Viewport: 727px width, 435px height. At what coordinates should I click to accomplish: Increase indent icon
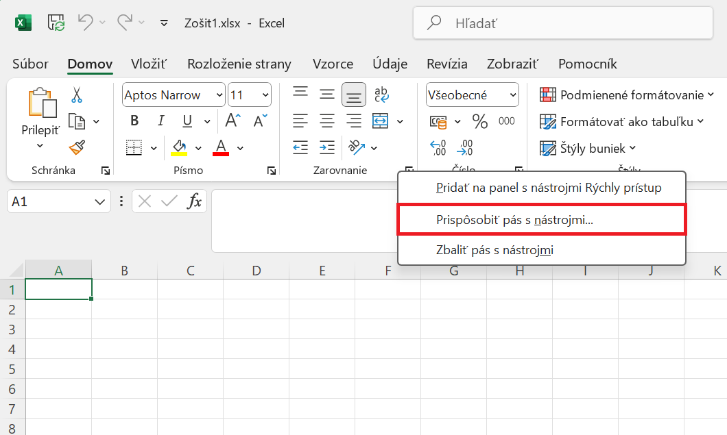click(327, 148)
